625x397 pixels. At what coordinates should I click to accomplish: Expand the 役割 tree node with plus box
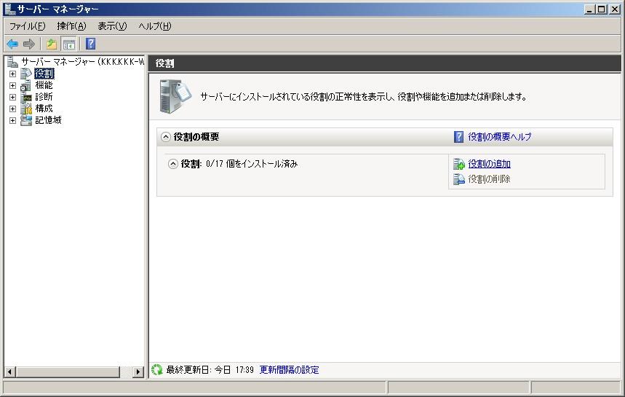[12, 74]
